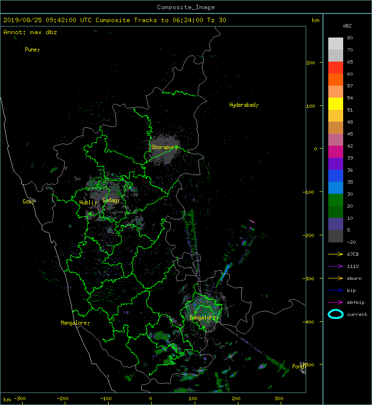Click the '67CB' legend label
372x405 pixels.
[x=353, y=254]
